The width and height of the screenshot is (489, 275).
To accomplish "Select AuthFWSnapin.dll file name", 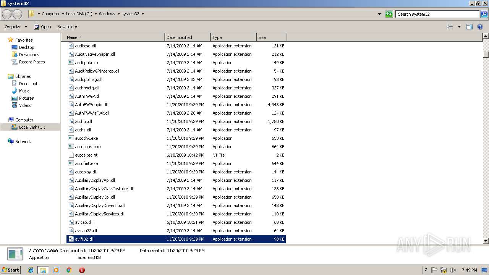I will (91, 105).
